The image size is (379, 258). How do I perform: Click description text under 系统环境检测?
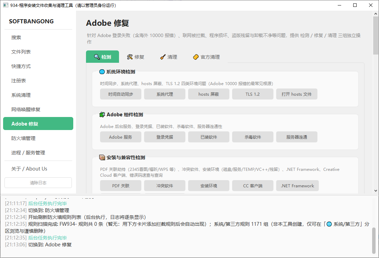tap(187, 83)
